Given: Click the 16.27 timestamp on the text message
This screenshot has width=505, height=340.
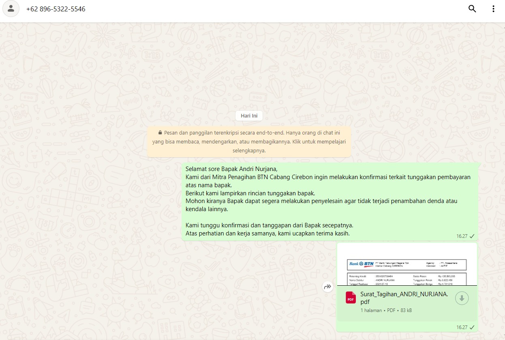Looking at the screenshot, I should (462, 236).
